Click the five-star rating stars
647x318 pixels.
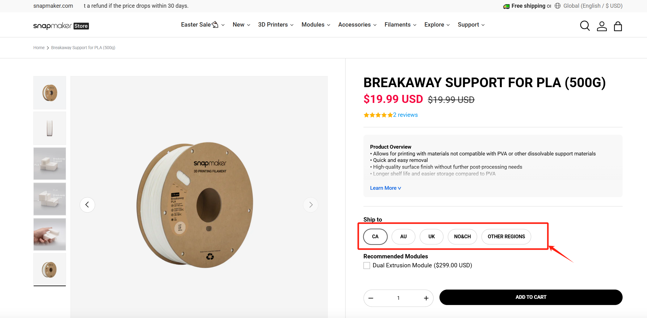378,115
